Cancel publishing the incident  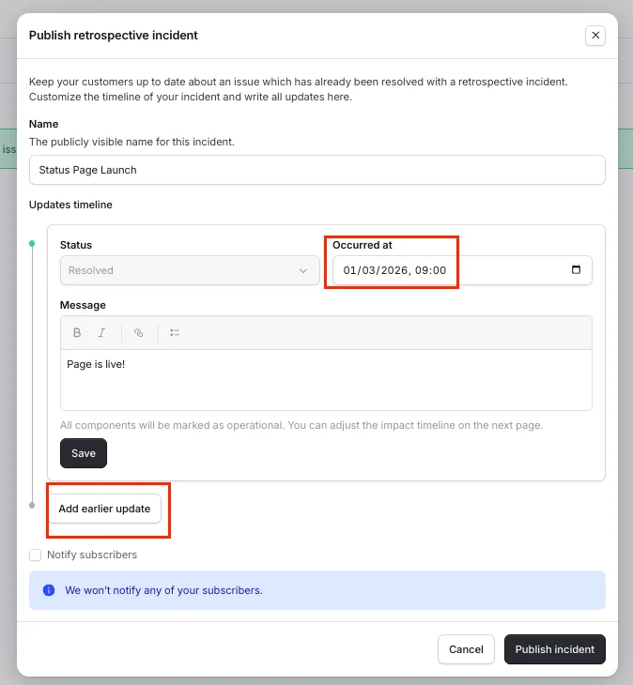pyautogui.click(x=466, y=649)
